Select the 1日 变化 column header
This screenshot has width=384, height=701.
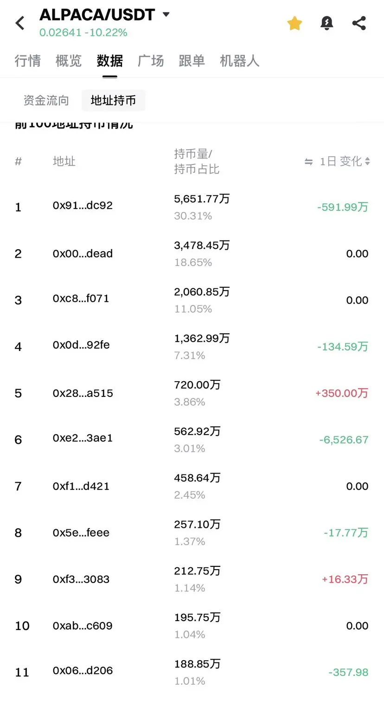[340, 161]
